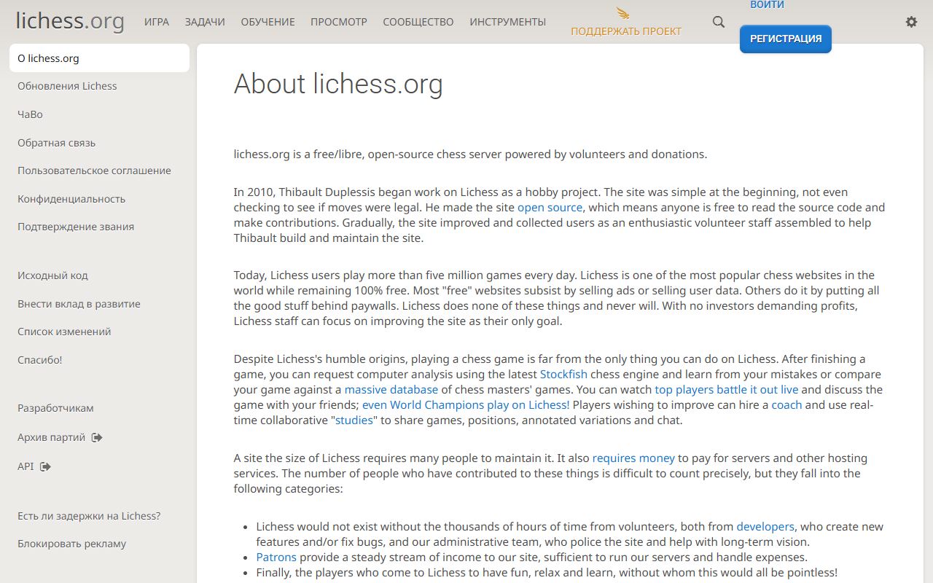Open Список изменений in the sidebar

click(64, 332)
